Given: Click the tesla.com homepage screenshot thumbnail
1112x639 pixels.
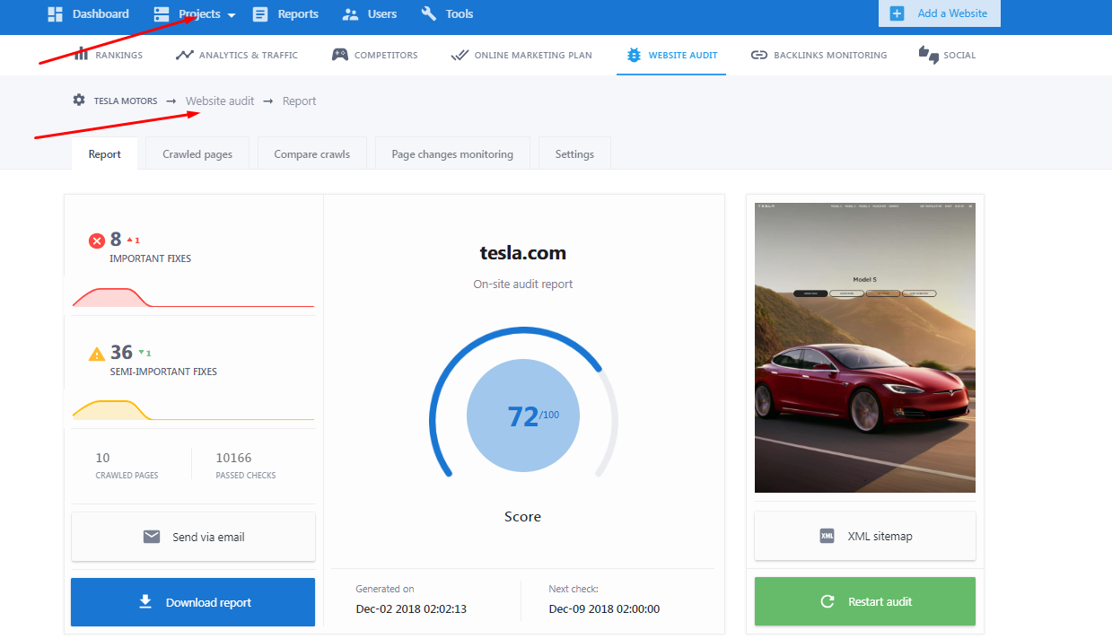Looking at the screenshot, I should coord(865,347).
